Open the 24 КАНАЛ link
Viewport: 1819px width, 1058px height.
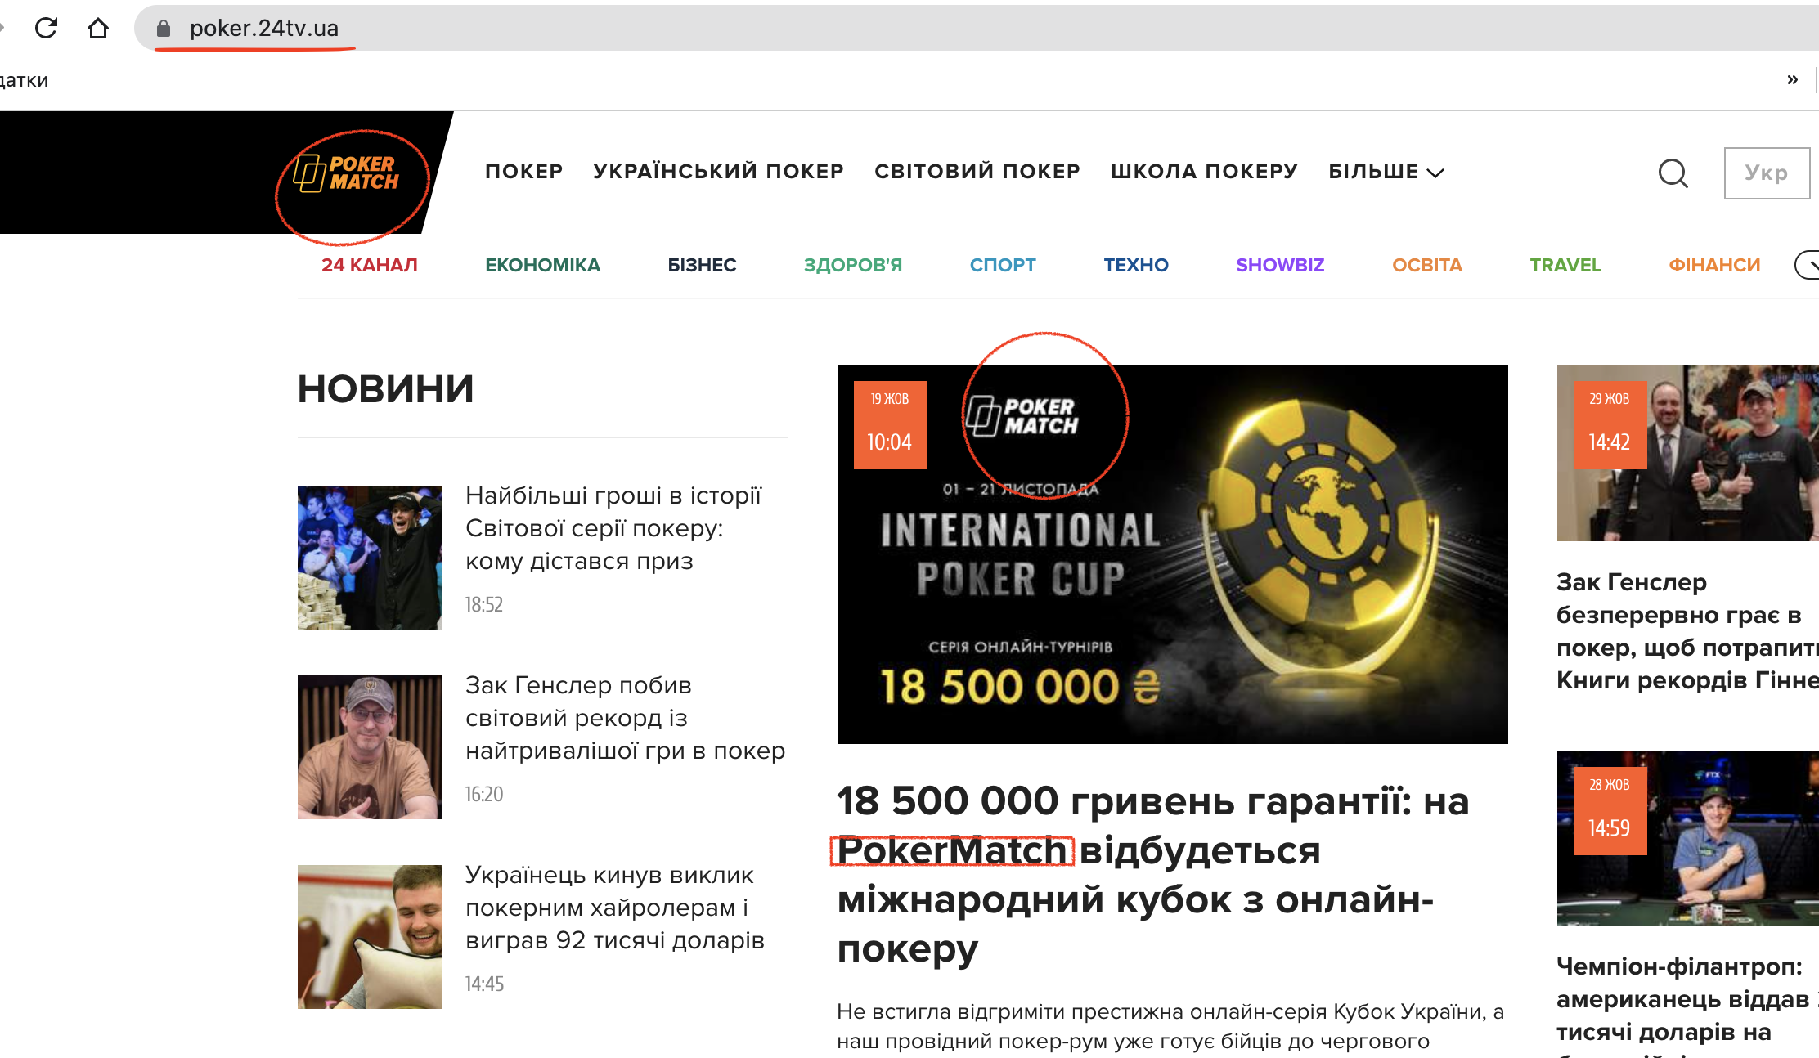pyautogui.click(x=370, y=265)
